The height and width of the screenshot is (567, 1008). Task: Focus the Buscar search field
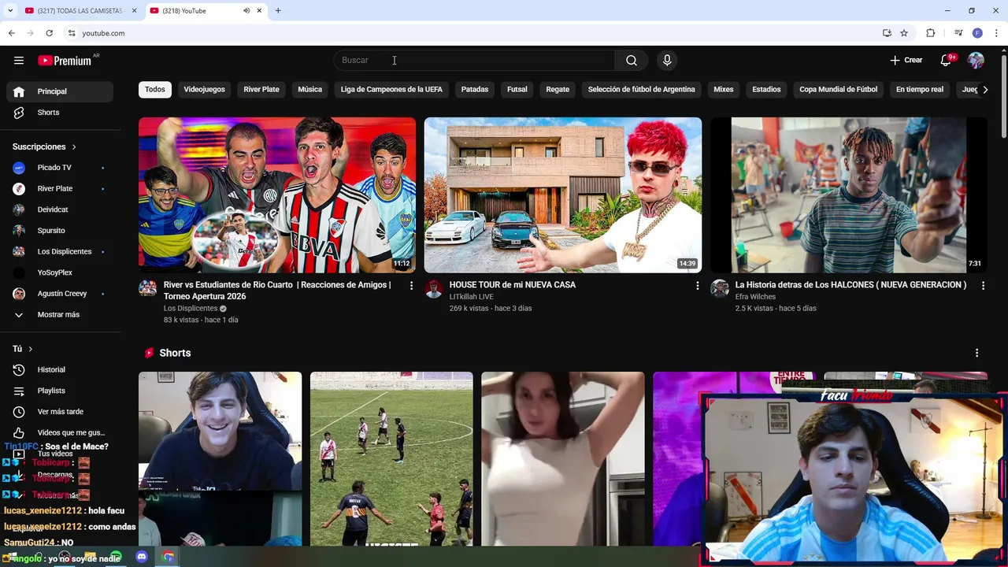point(474,61)
